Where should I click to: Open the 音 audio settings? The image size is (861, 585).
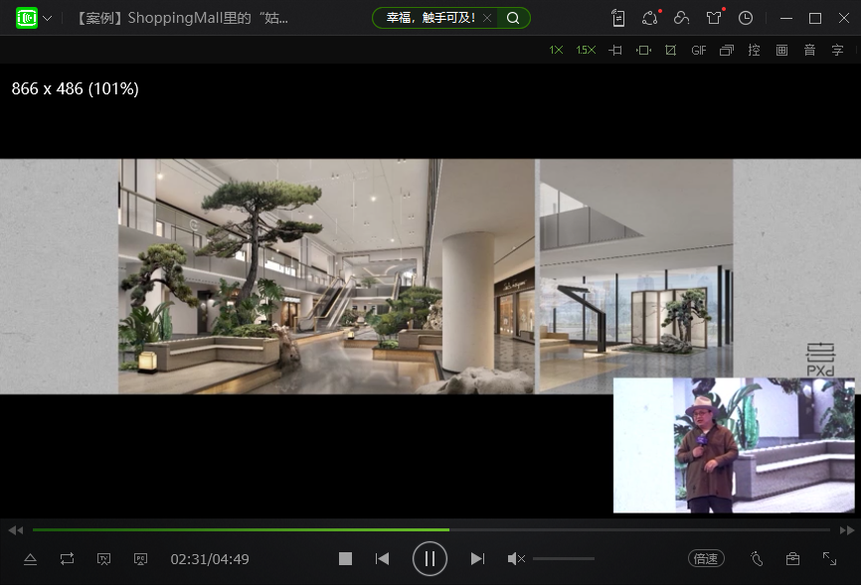coord(809,50)
